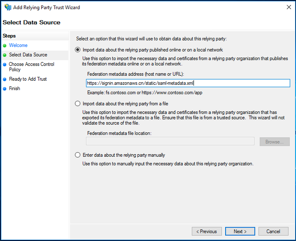Click blue bullet beside Choose Access Control Policy
296x241 pixels.
click(5, 65)
